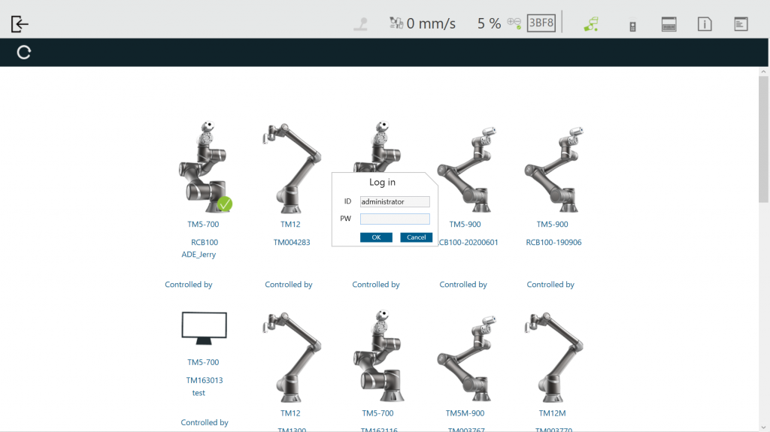Click the 3BF8 code box

click(x=541, y=23)
